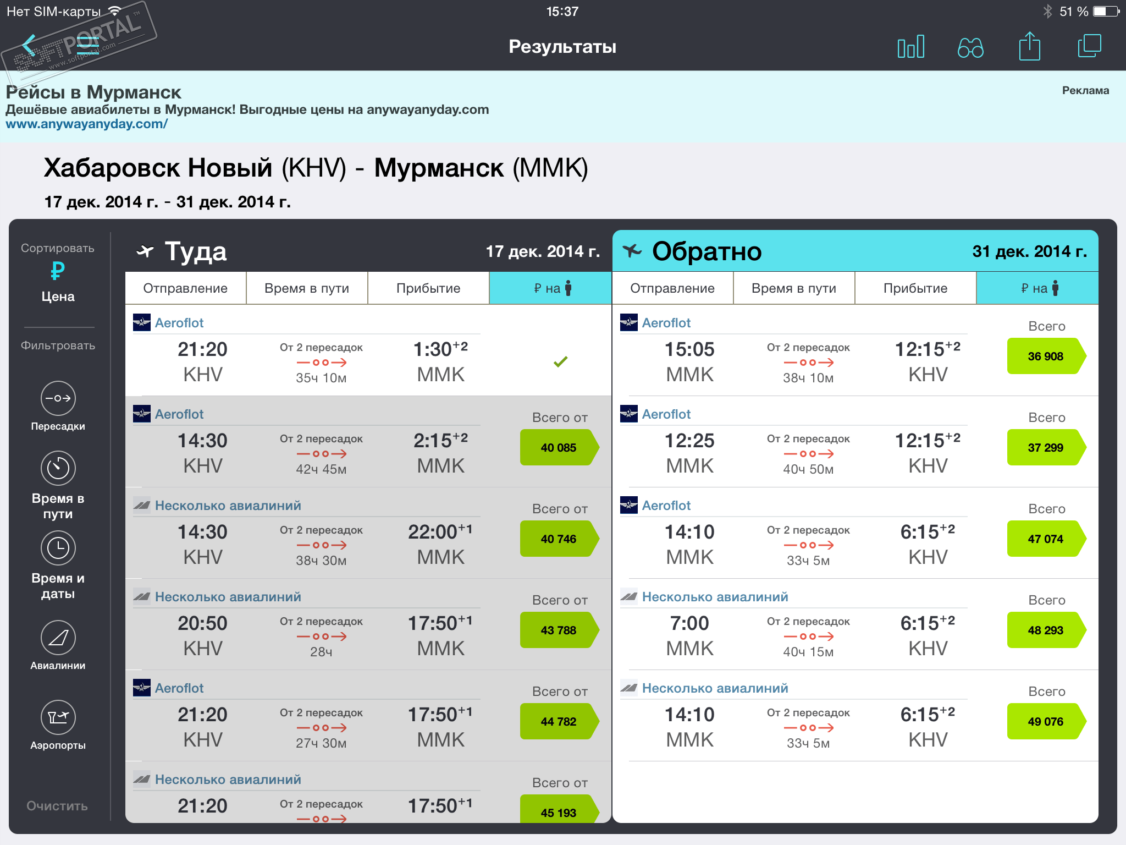Sort results by Цена ruble icon
Screen dimensions: 1126x845
click(x=58, y=271)
